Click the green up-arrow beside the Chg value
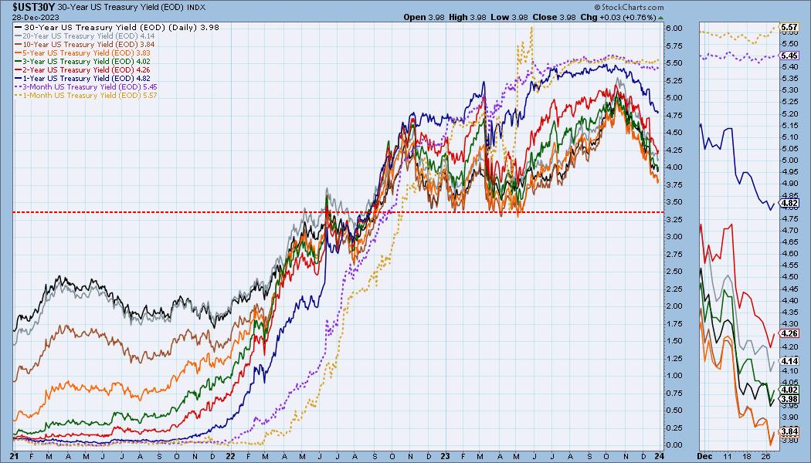 (x=661, y=18)
